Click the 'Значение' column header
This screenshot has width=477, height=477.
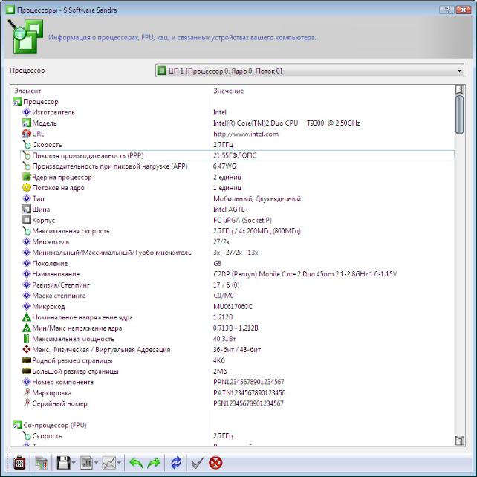tap(228, 91)
